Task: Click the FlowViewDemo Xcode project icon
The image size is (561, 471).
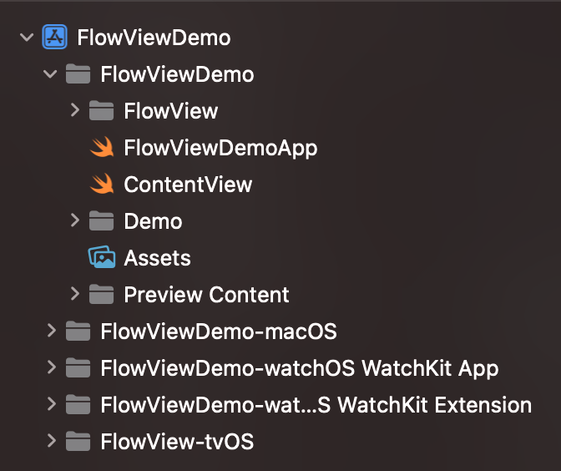Action: 54,38
